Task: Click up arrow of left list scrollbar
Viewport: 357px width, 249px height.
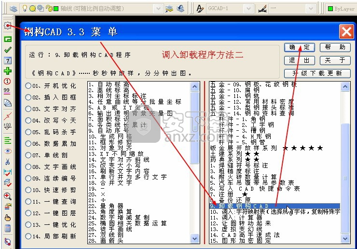Action: pos(195,86)
